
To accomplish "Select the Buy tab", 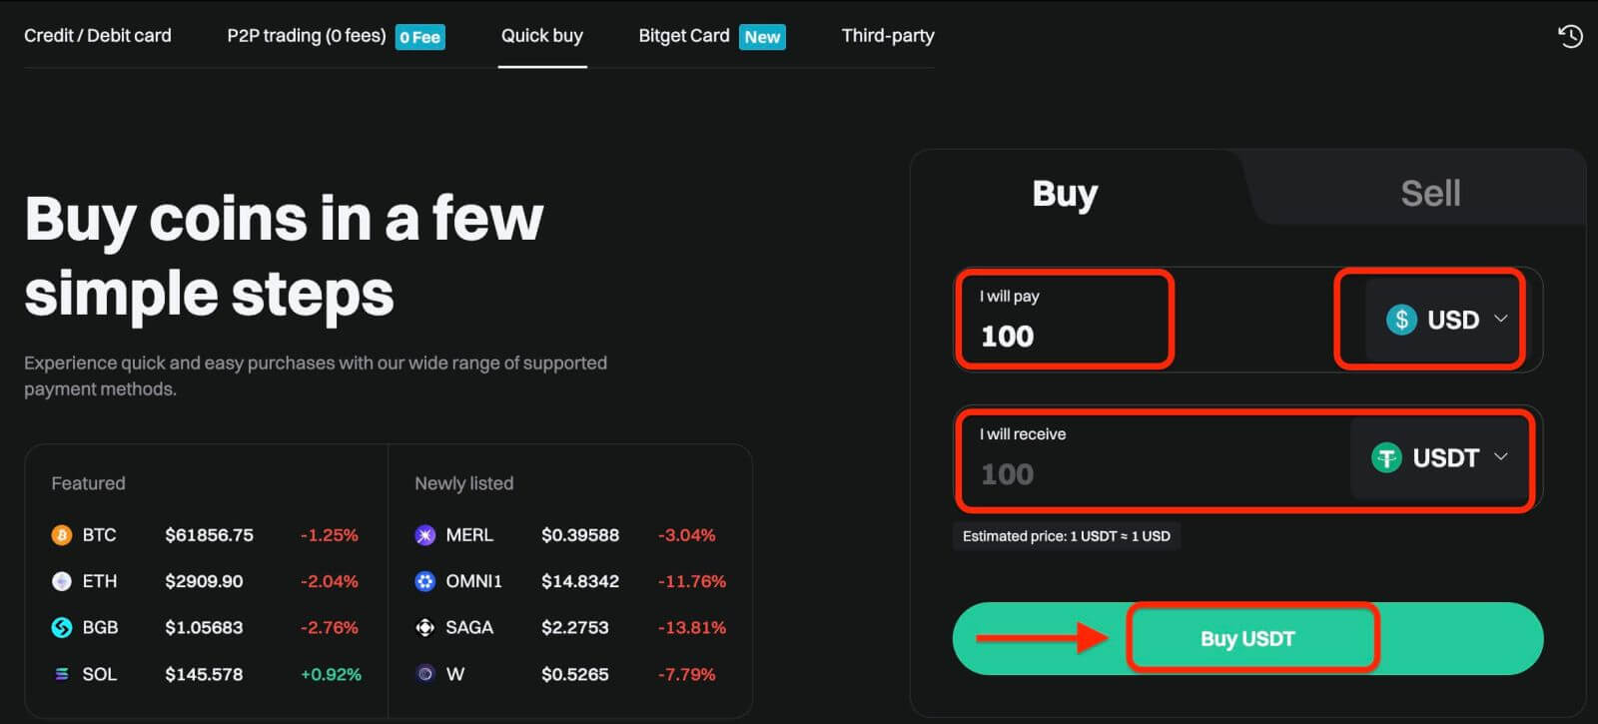I will [1065, 193].
